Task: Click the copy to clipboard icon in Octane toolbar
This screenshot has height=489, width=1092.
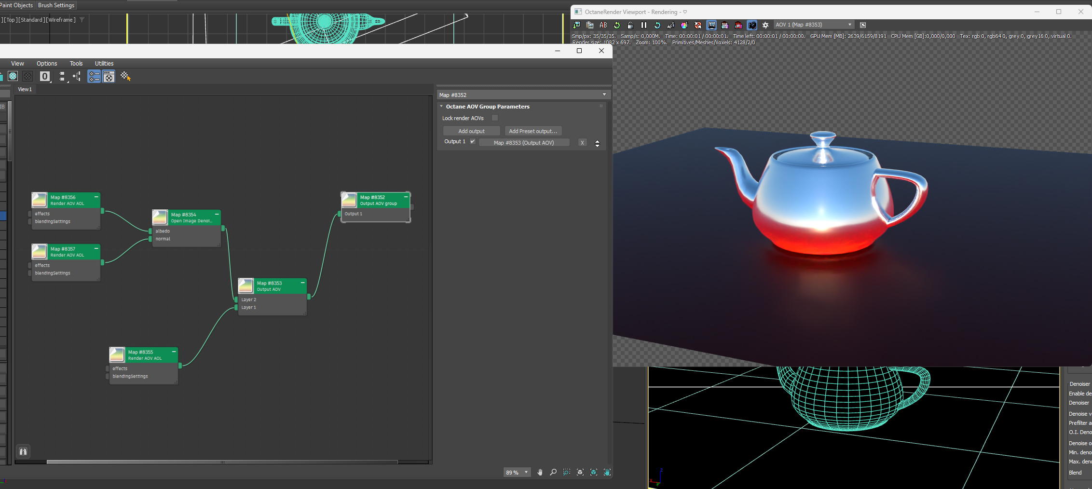Action: [x=590, y=25]
